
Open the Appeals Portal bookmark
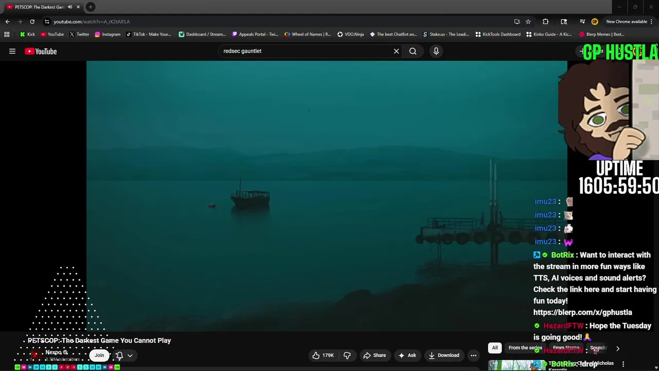(255, 35)
